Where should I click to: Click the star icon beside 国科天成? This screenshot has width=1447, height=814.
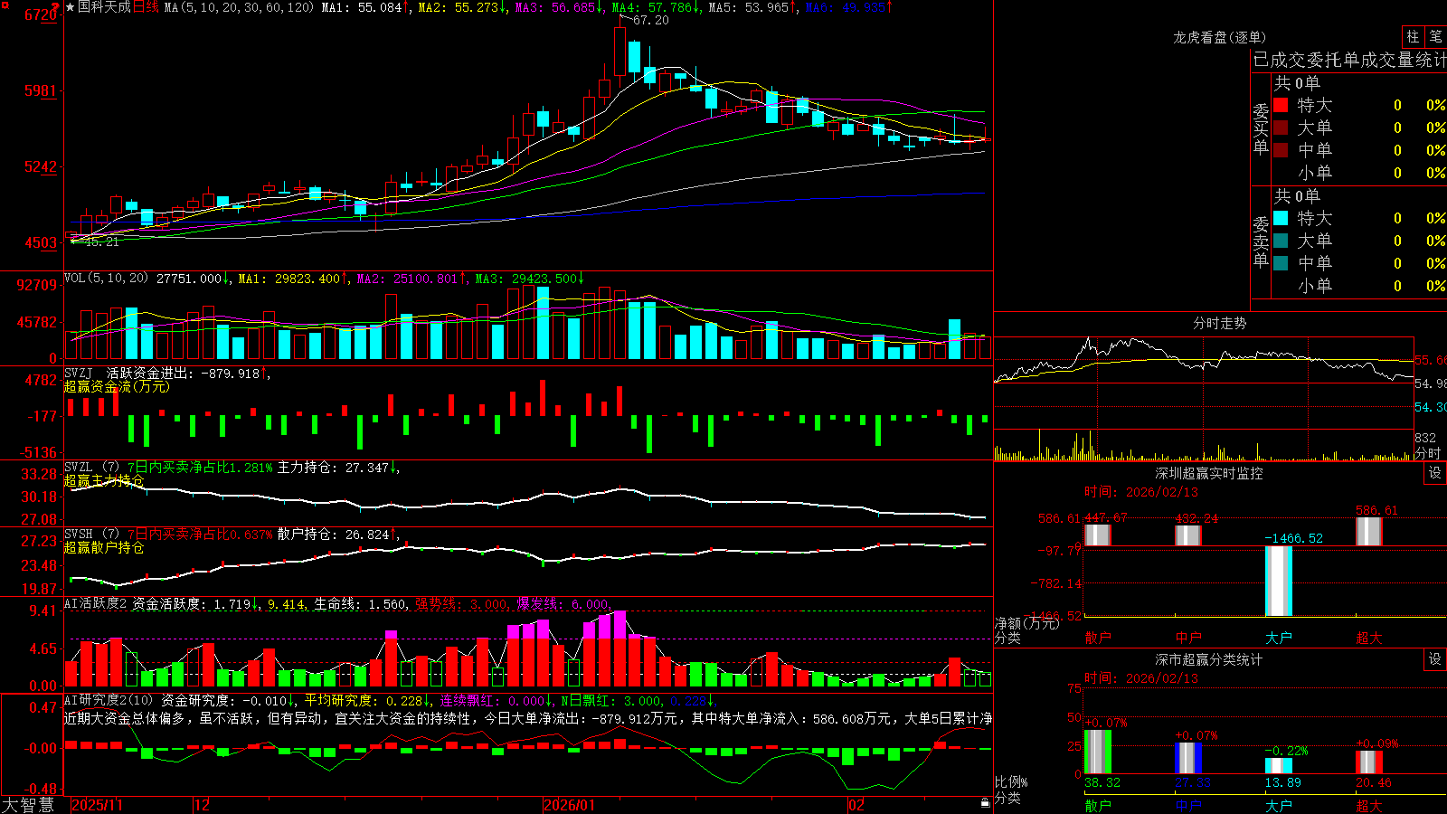click(71, 7)
